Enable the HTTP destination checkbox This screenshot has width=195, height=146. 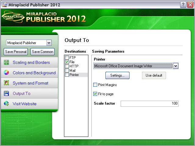pos(67,66)
